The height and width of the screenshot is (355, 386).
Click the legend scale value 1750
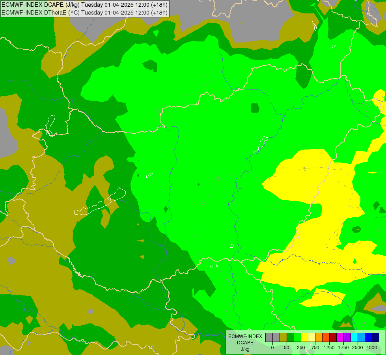pyautogui.click(x=343, y=348)
